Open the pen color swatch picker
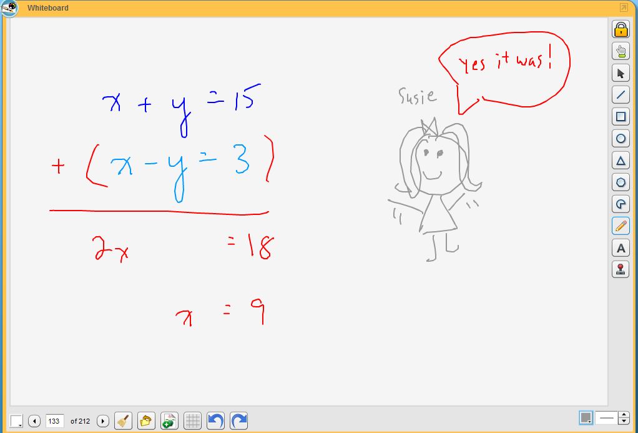This screenshot has width=638, height=433. pos(586,417)
